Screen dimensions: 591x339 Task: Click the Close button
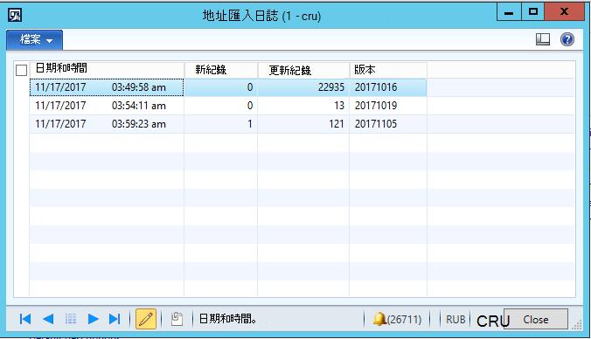[x=536, y=320]
